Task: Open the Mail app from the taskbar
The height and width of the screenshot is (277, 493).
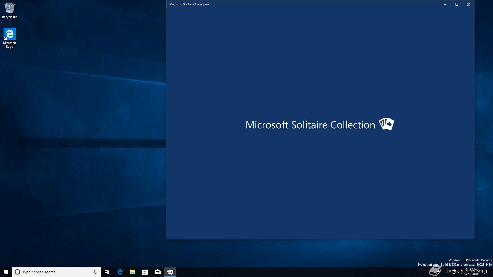Action: [158, 272]
